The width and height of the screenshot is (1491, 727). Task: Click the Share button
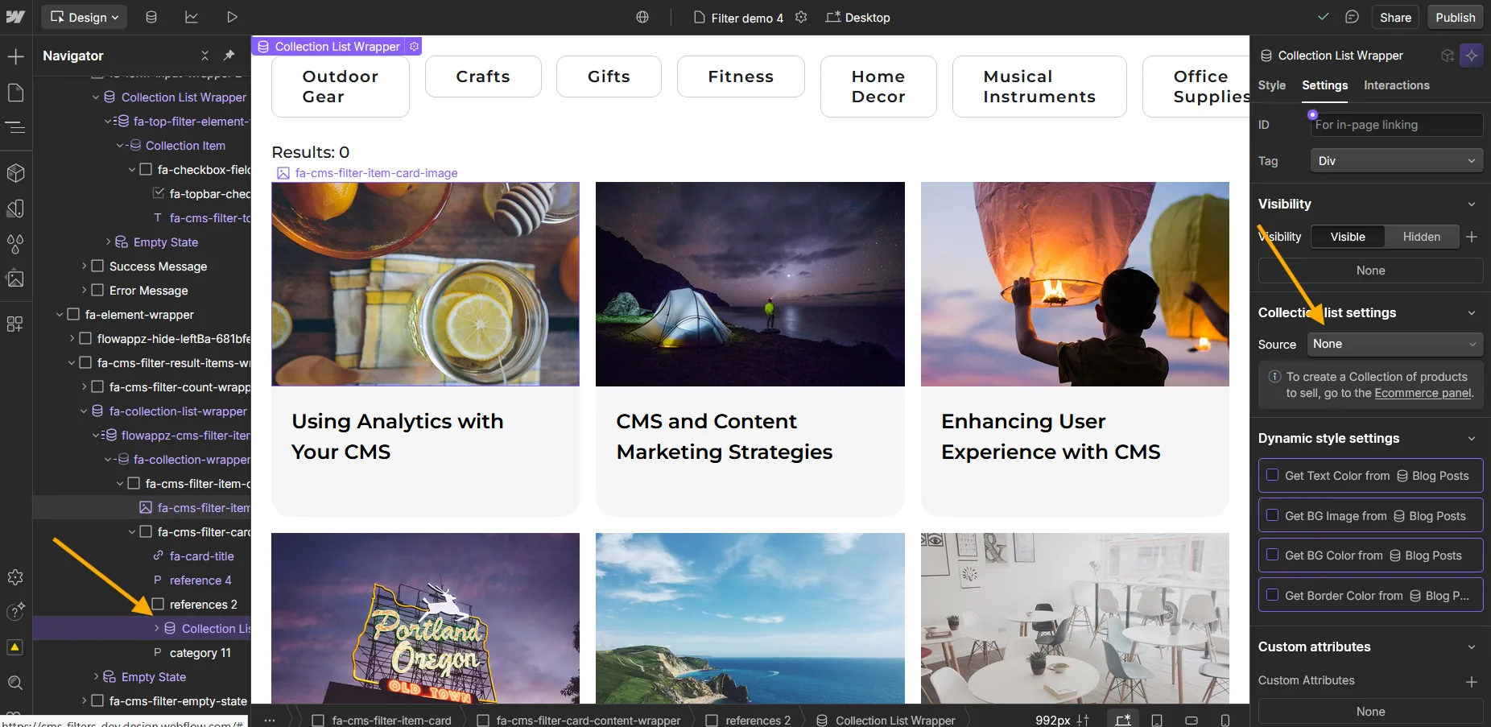(x=1395, y=17)
